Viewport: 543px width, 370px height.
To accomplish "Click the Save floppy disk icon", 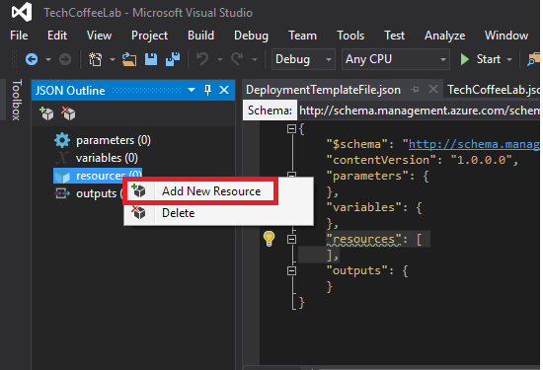I will pos(151,59).
